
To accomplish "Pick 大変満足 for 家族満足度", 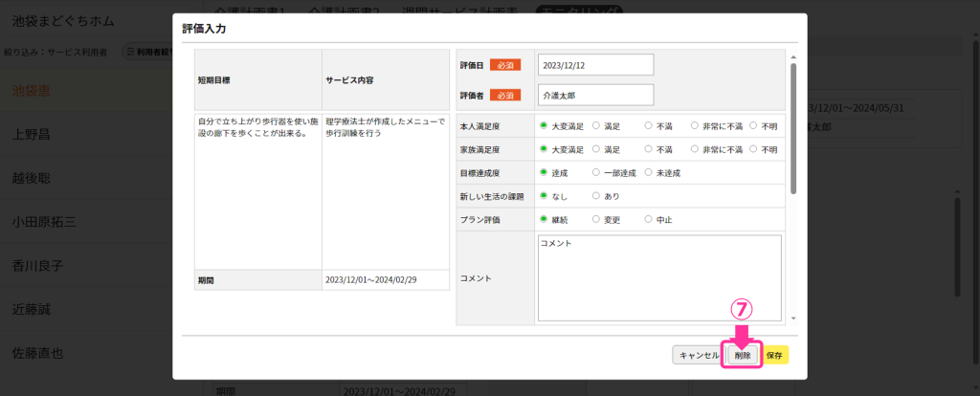I will coord(544,150).
